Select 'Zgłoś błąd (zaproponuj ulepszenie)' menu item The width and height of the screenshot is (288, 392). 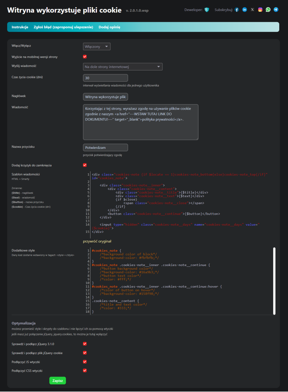[x=63, y=27]
